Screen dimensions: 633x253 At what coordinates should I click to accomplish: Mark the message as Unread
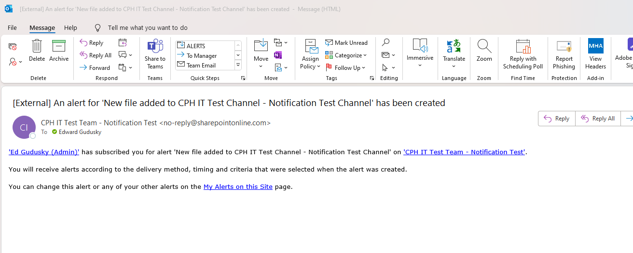[346, 43]
